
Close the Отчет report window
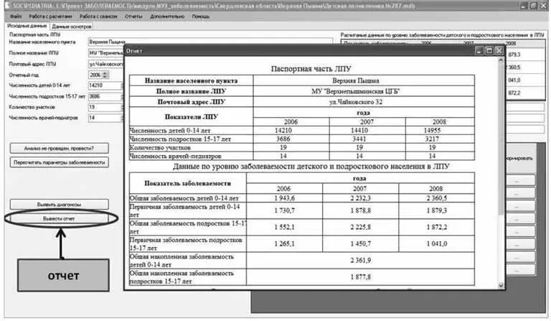[499, 51]
